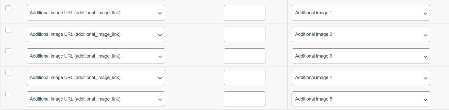
Task: Tick the checkbox in the Additional image 3 row
Action: [8, 51]
